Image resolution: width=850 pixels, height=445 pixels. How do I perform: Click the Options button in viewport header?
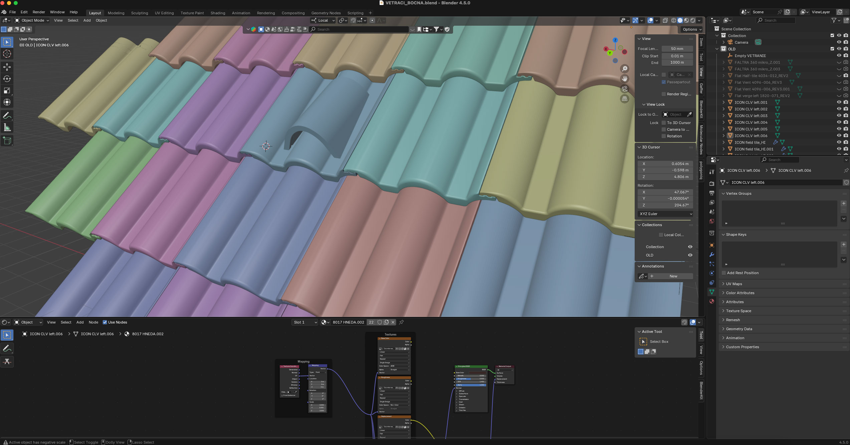pos(692,29)
